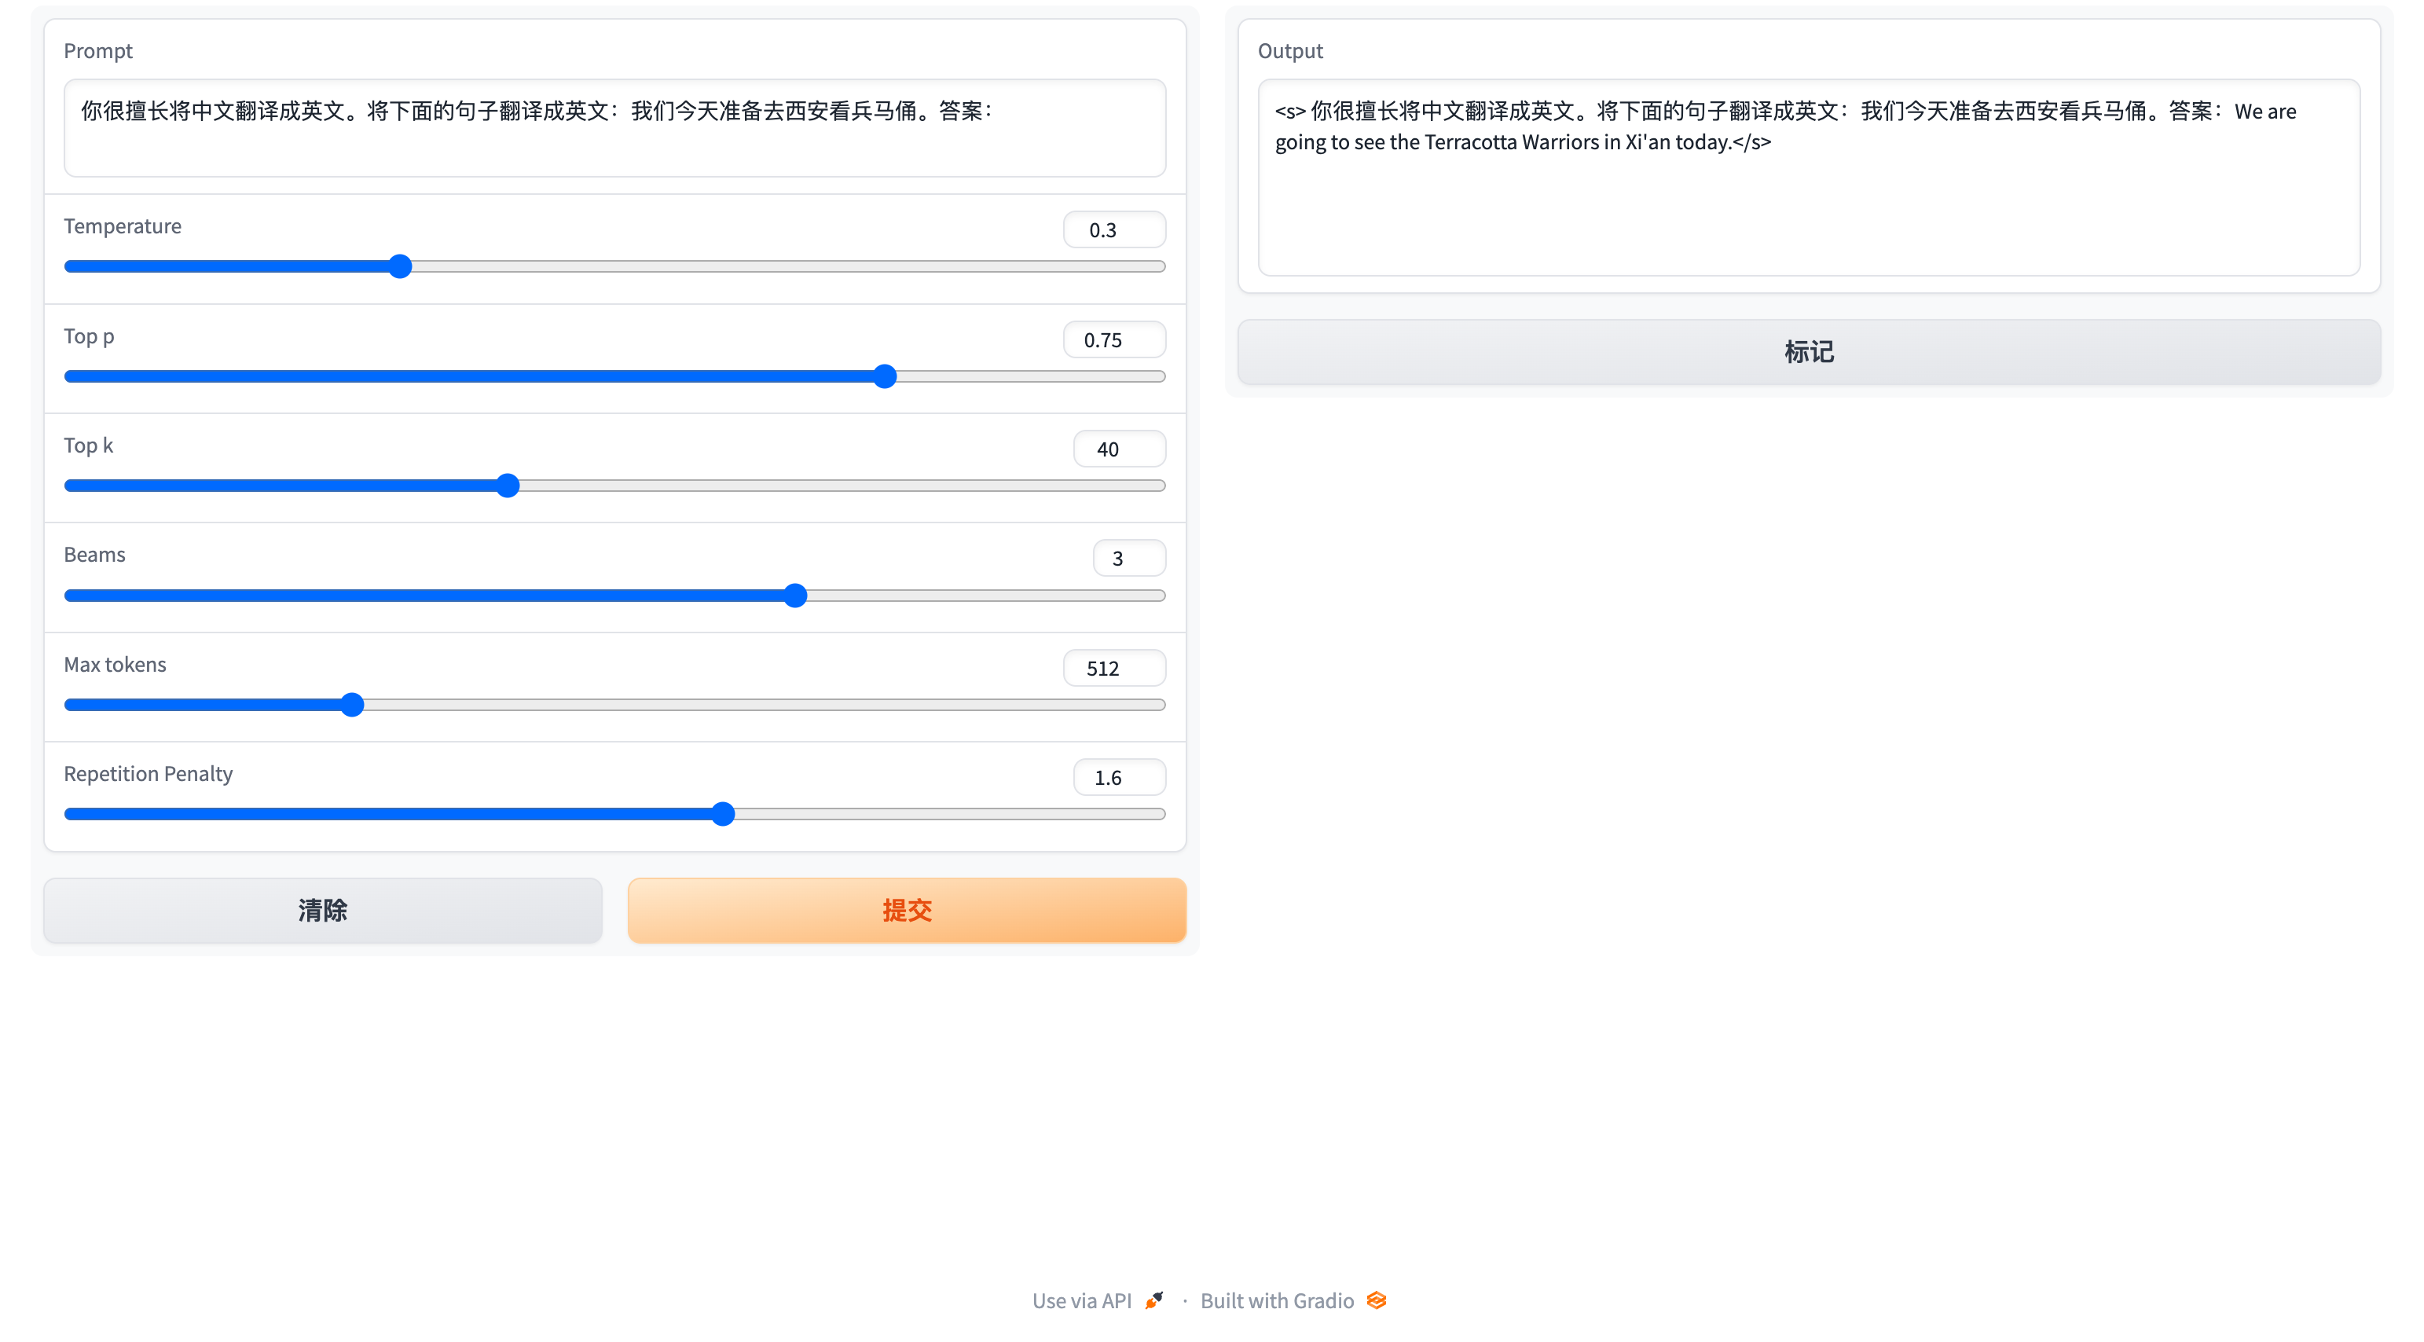The height and width of the screenshot is (1342, 2424).
Task: Click the Top p slider handle
Action: click(885, 376)
